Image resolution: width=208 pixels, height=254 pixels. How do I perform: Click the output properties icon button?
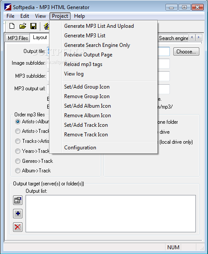click(18, 200)
